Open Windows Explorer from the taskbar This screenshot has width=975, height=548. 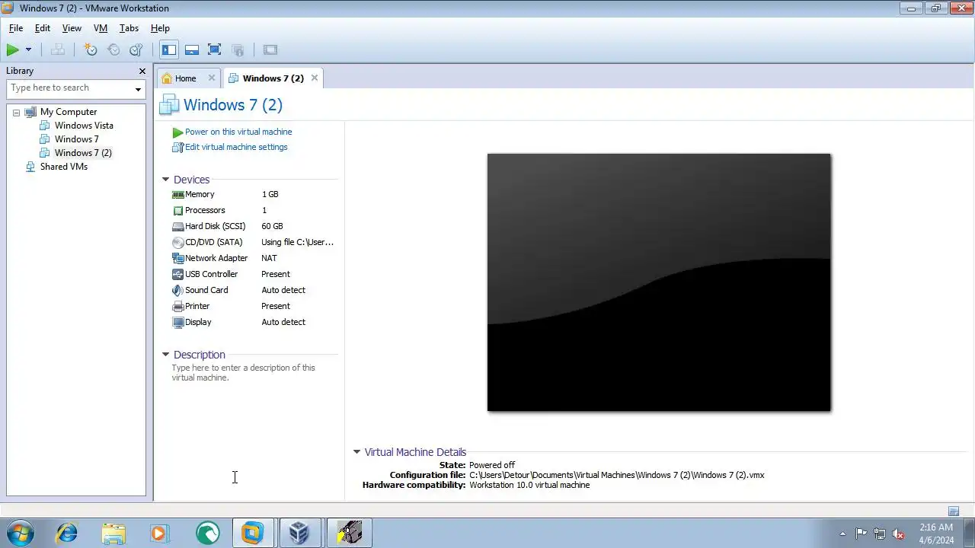tap(113, 534)
